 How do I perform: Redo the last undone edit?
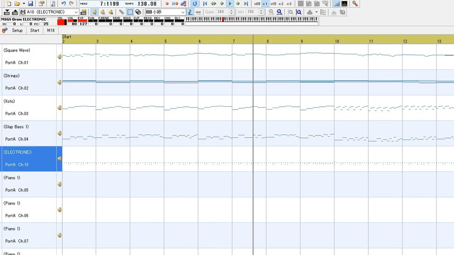pyautogui.click(x=71, y=4)
